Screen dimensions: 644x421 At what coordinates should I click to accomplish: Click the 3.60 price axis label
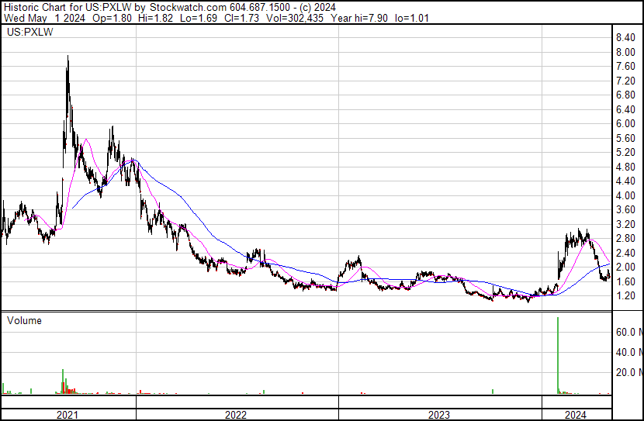click(625, 209)
